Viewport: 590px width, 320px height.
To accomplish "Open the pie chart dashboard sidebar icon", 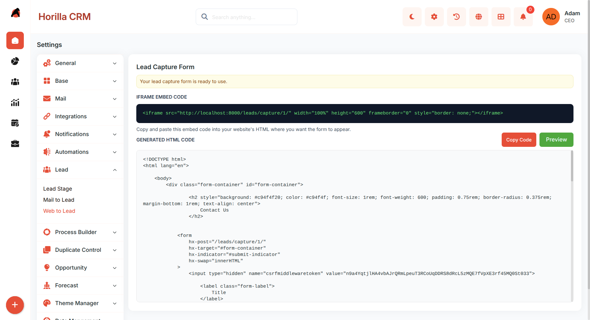I will coord(15,61).
